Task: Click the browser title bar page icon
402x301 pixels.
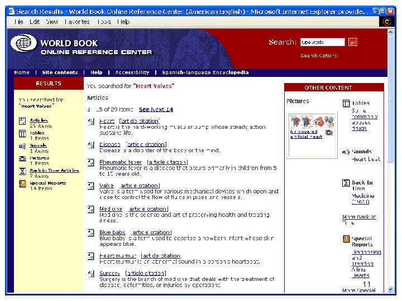Action: (11, 11)
